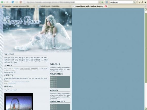Open the address bar history dropdown
This screenshot has width=147, height=110.
pyautogui.click(x=99, y=2)
